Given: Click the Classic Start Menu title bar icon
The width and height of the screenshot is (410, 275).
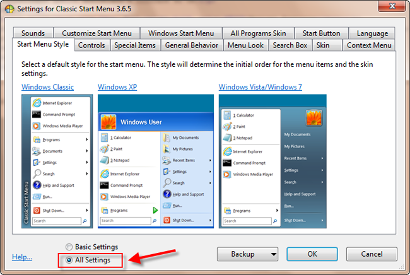Looking at the screenshot, I should tap(9, 9).
